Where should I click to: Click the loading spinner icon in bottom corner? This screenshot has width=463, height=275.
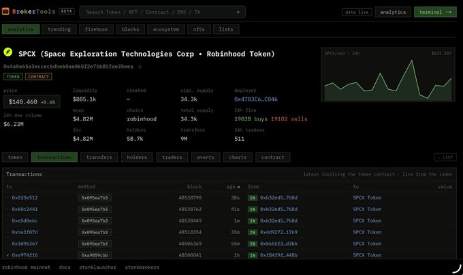pyautogui.click(x=456, y=268)
